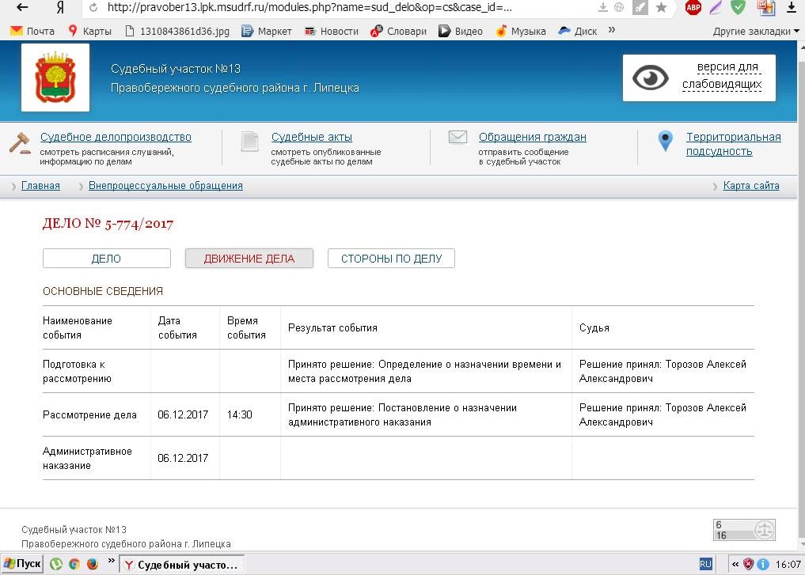Open the Другие закладки dropdown

coord(750,32)
